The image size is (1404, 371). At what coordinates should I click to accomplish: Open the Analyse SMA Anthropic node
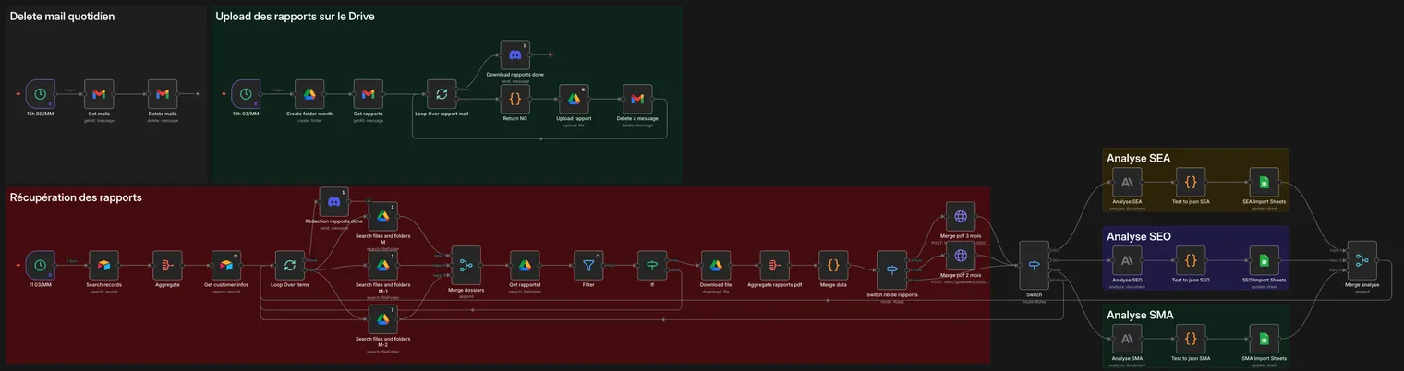tap(1126, 339)
